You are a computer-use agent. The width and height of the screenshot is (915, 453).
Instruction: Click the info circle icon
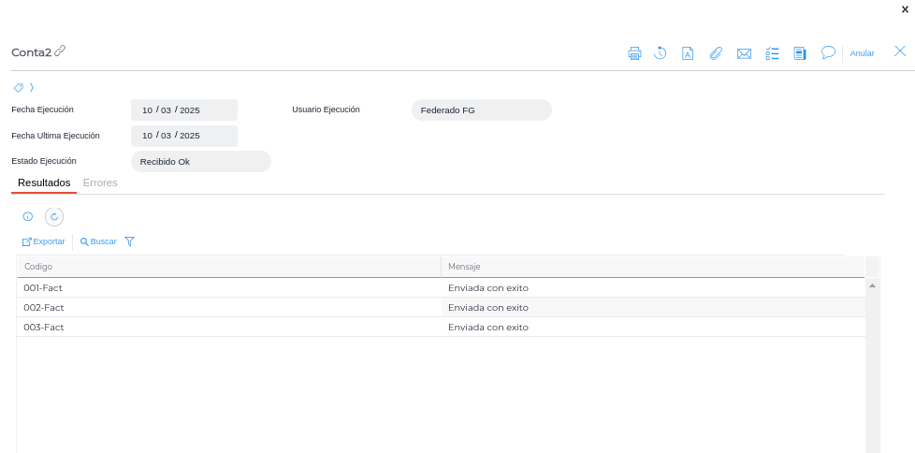pos(28,216)
